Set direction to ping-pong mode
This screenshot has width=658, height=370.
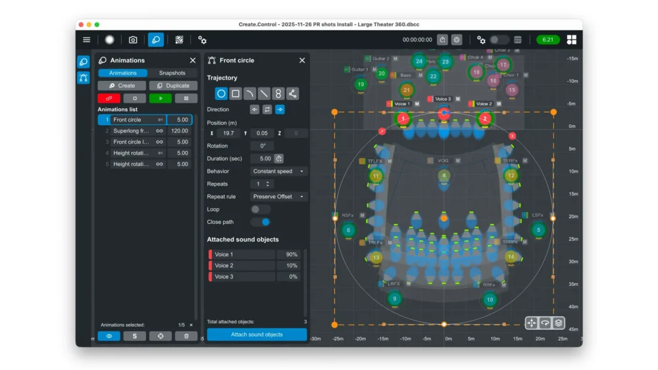coord(267,109)
